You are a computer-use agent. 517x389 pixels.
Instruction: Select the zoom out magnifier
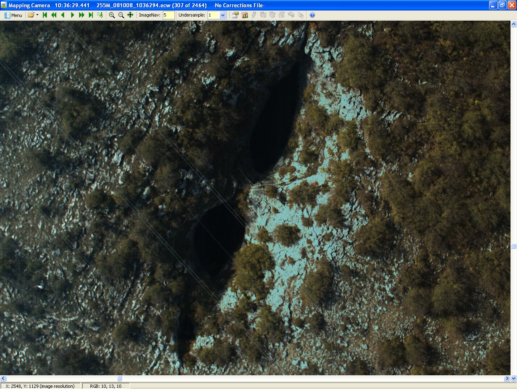click(121, 15)
